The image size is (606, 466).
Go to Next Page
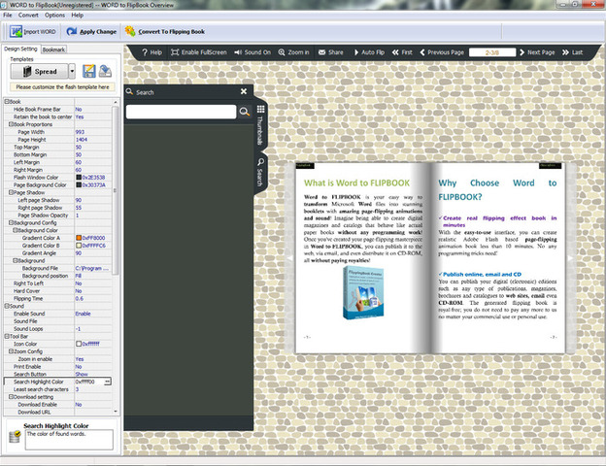pos(537,52)
